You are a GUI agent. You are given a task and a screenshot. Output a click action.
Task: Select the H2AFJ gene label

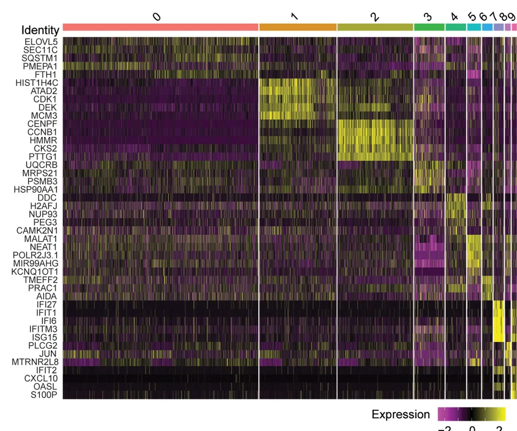(x=44, y=206)
